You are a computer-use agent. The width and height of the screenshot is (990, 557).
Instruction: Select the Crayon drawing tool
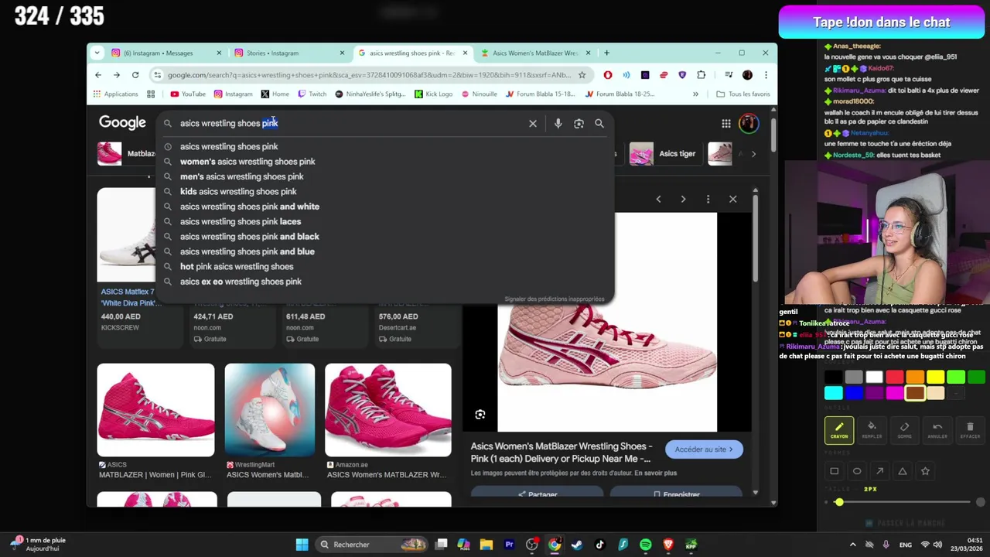pos(839,430)
